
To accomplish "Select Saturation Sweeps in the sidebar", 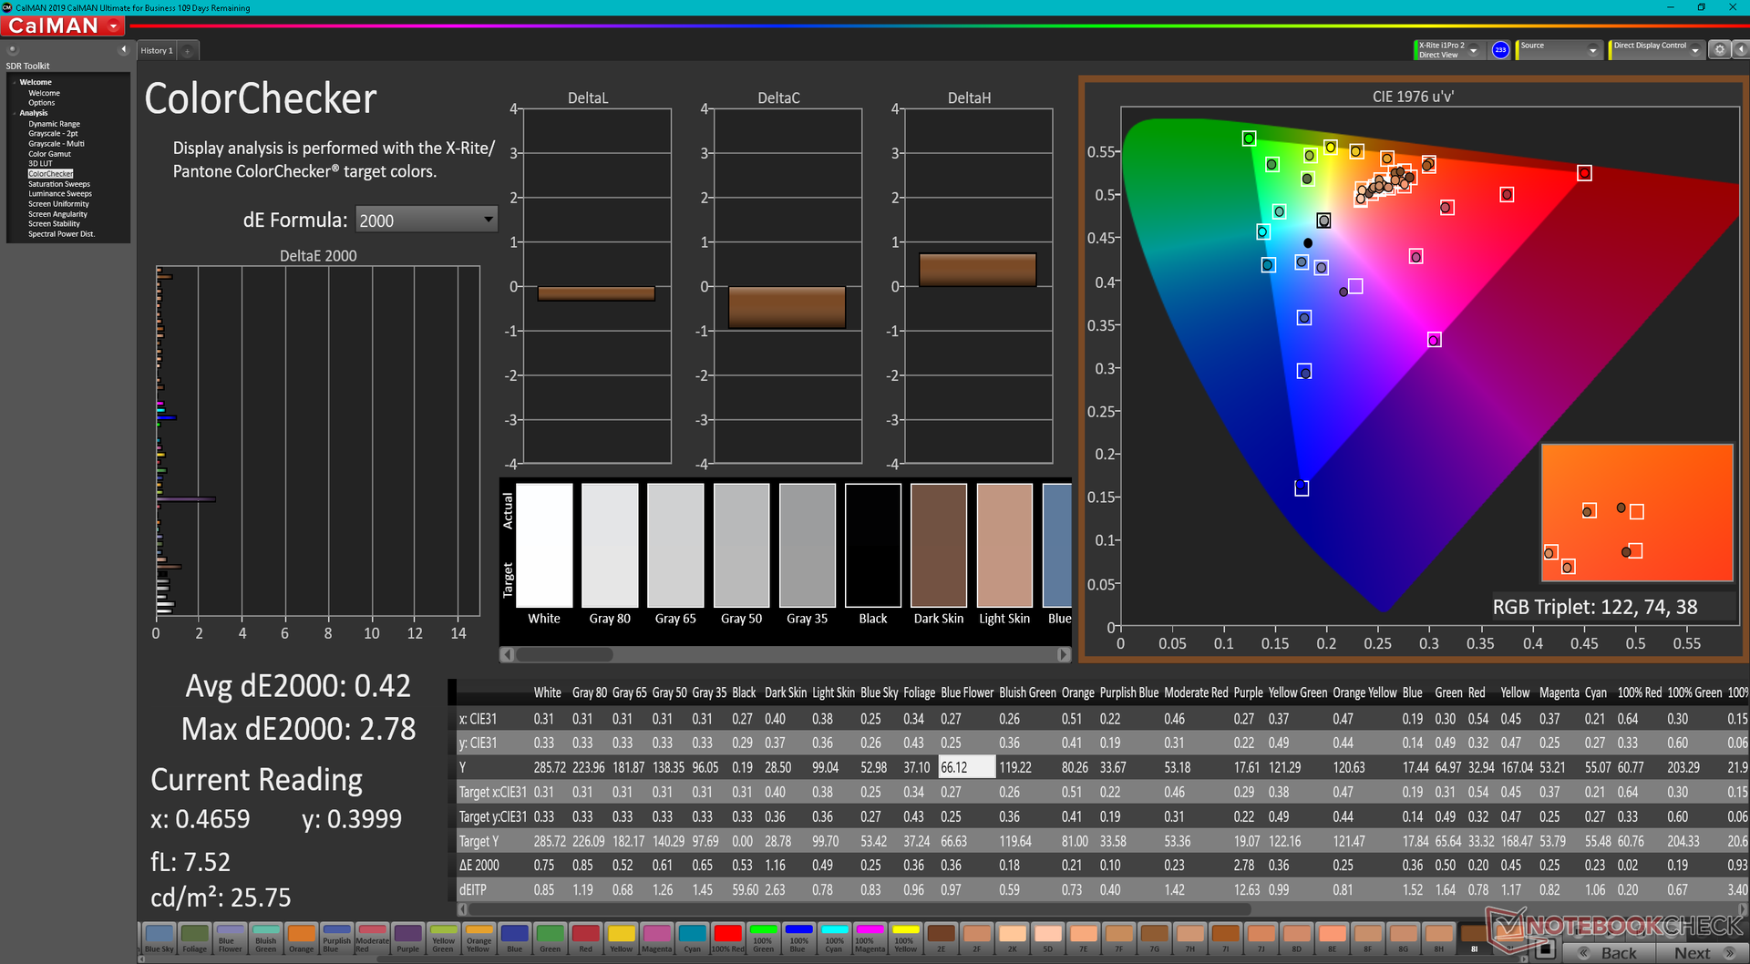I will pyautogui.click(x=59, y=184).
